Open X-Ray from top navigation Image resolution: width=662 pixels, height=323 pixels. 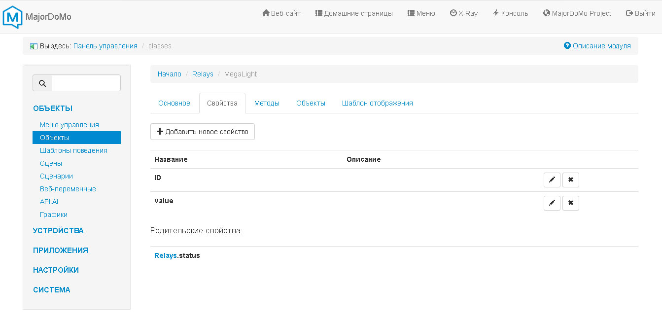pyautogui.click(x=463, y=13)
